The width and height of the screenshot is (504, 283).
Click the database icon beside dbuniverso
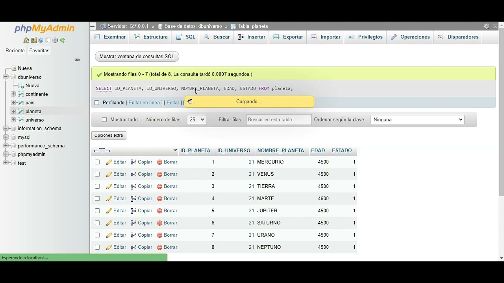point(13,77)
